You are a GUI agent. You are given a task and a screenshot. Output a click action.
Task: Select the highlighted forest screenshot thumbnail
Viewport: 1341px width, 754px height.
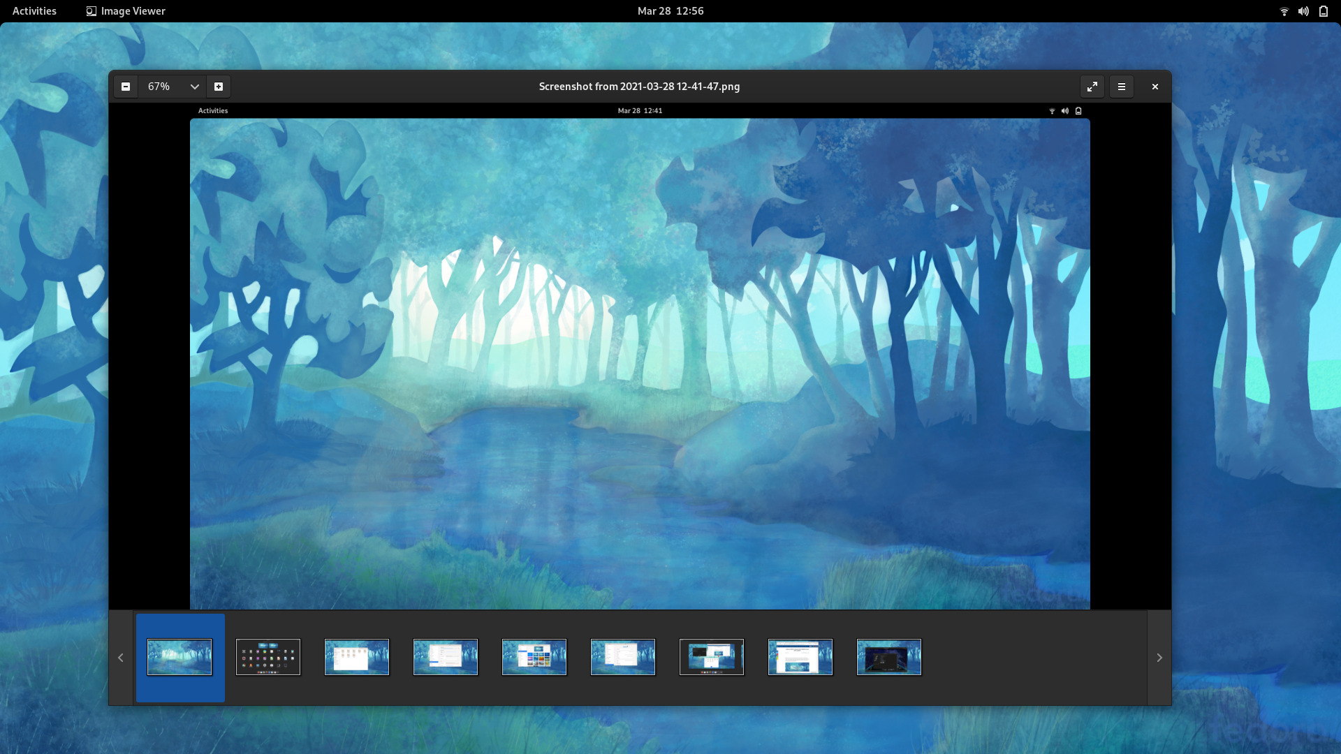179,657
